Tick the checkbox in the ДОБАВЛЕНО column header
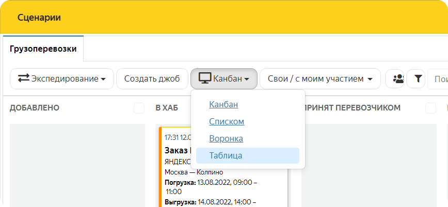This screenshot has width=448, height=207. (139, 108)
